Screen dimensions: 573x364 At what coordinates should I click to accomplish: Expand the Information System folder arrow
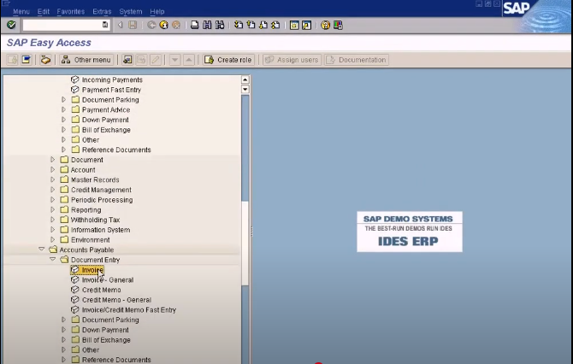tap(53, 230)
